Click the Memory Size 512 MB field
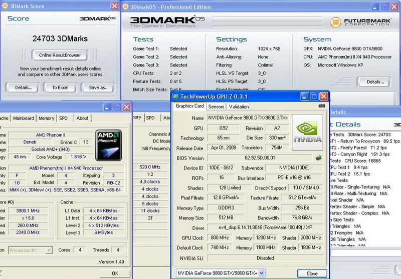 pos(226,217)
